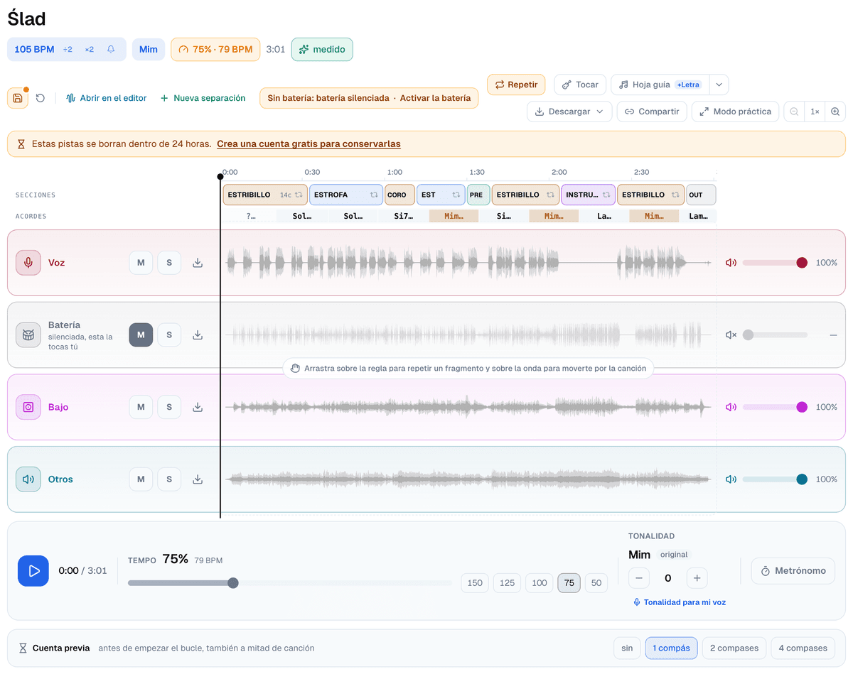This screenshot has width=853, height=674.
Task: Download the Bajo stem
Action: pos(198,407)
